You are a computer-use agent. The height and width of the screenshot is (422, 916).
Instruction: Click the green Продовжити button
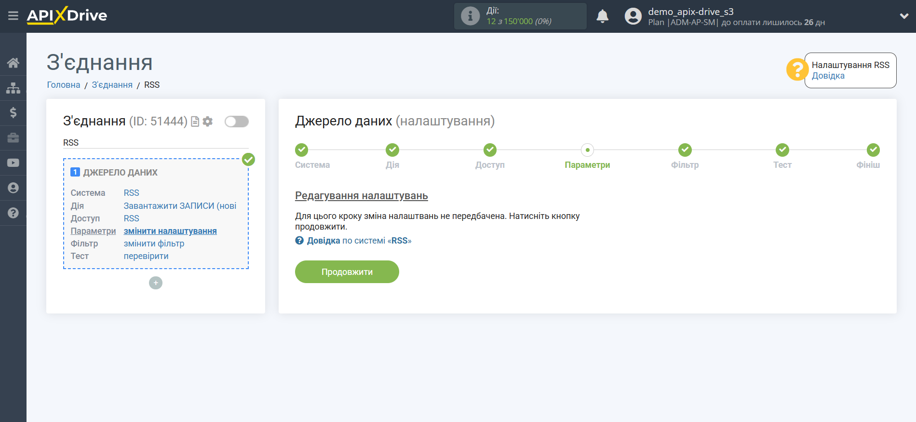347,272
